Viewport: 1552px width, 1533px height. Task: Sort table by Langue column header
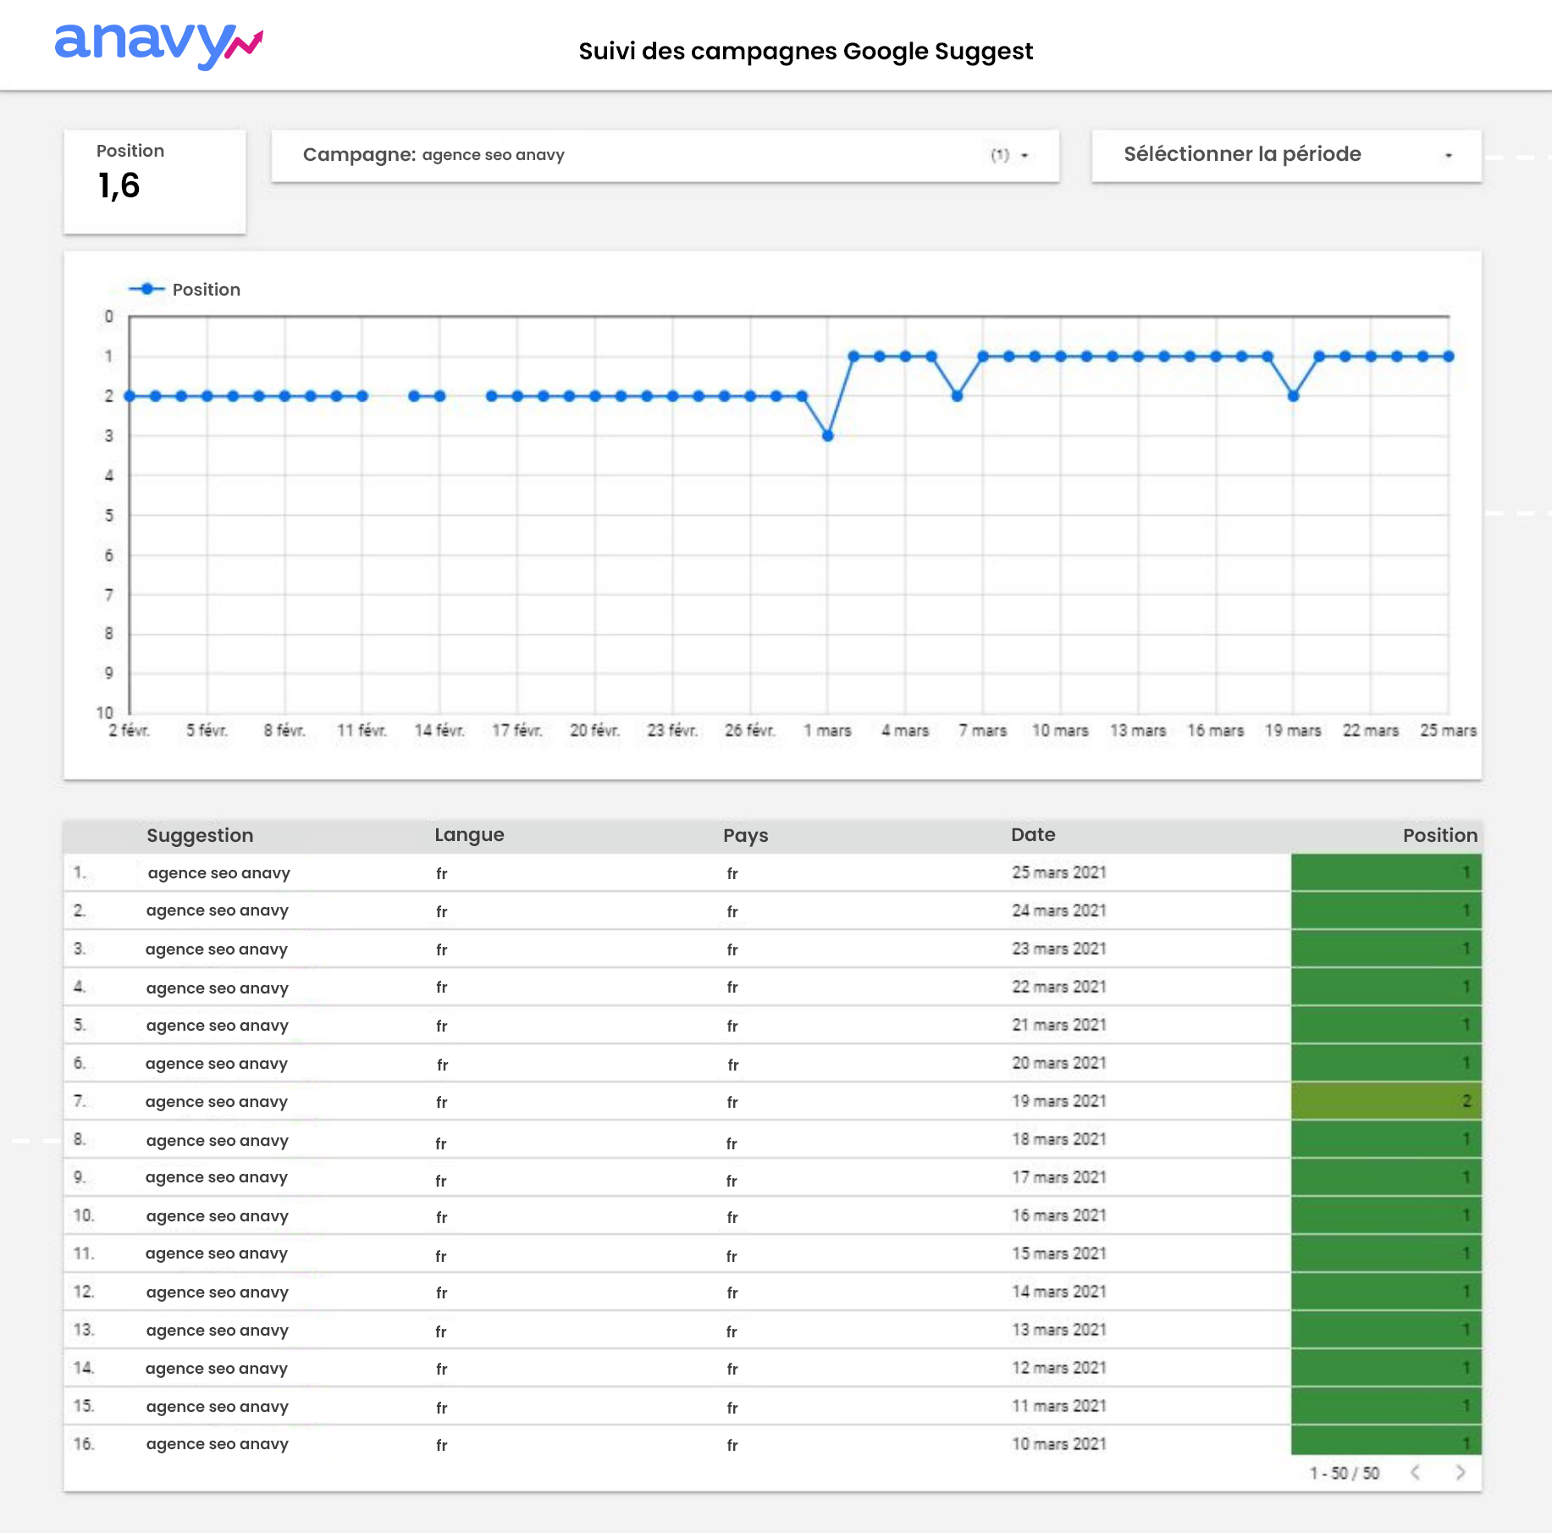469,835
